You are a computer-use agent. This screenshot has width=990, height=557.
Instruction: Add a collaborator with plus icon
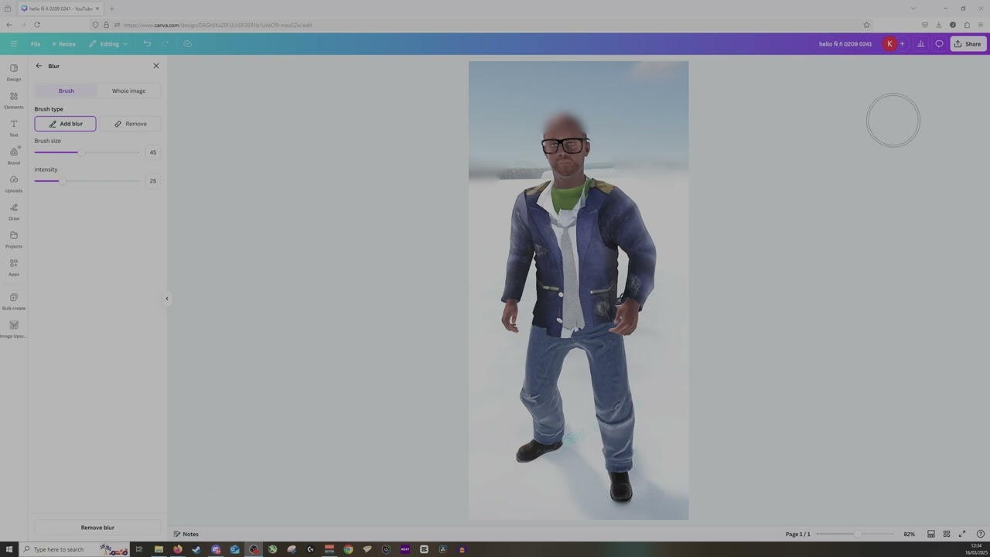[x=902, y=44]
